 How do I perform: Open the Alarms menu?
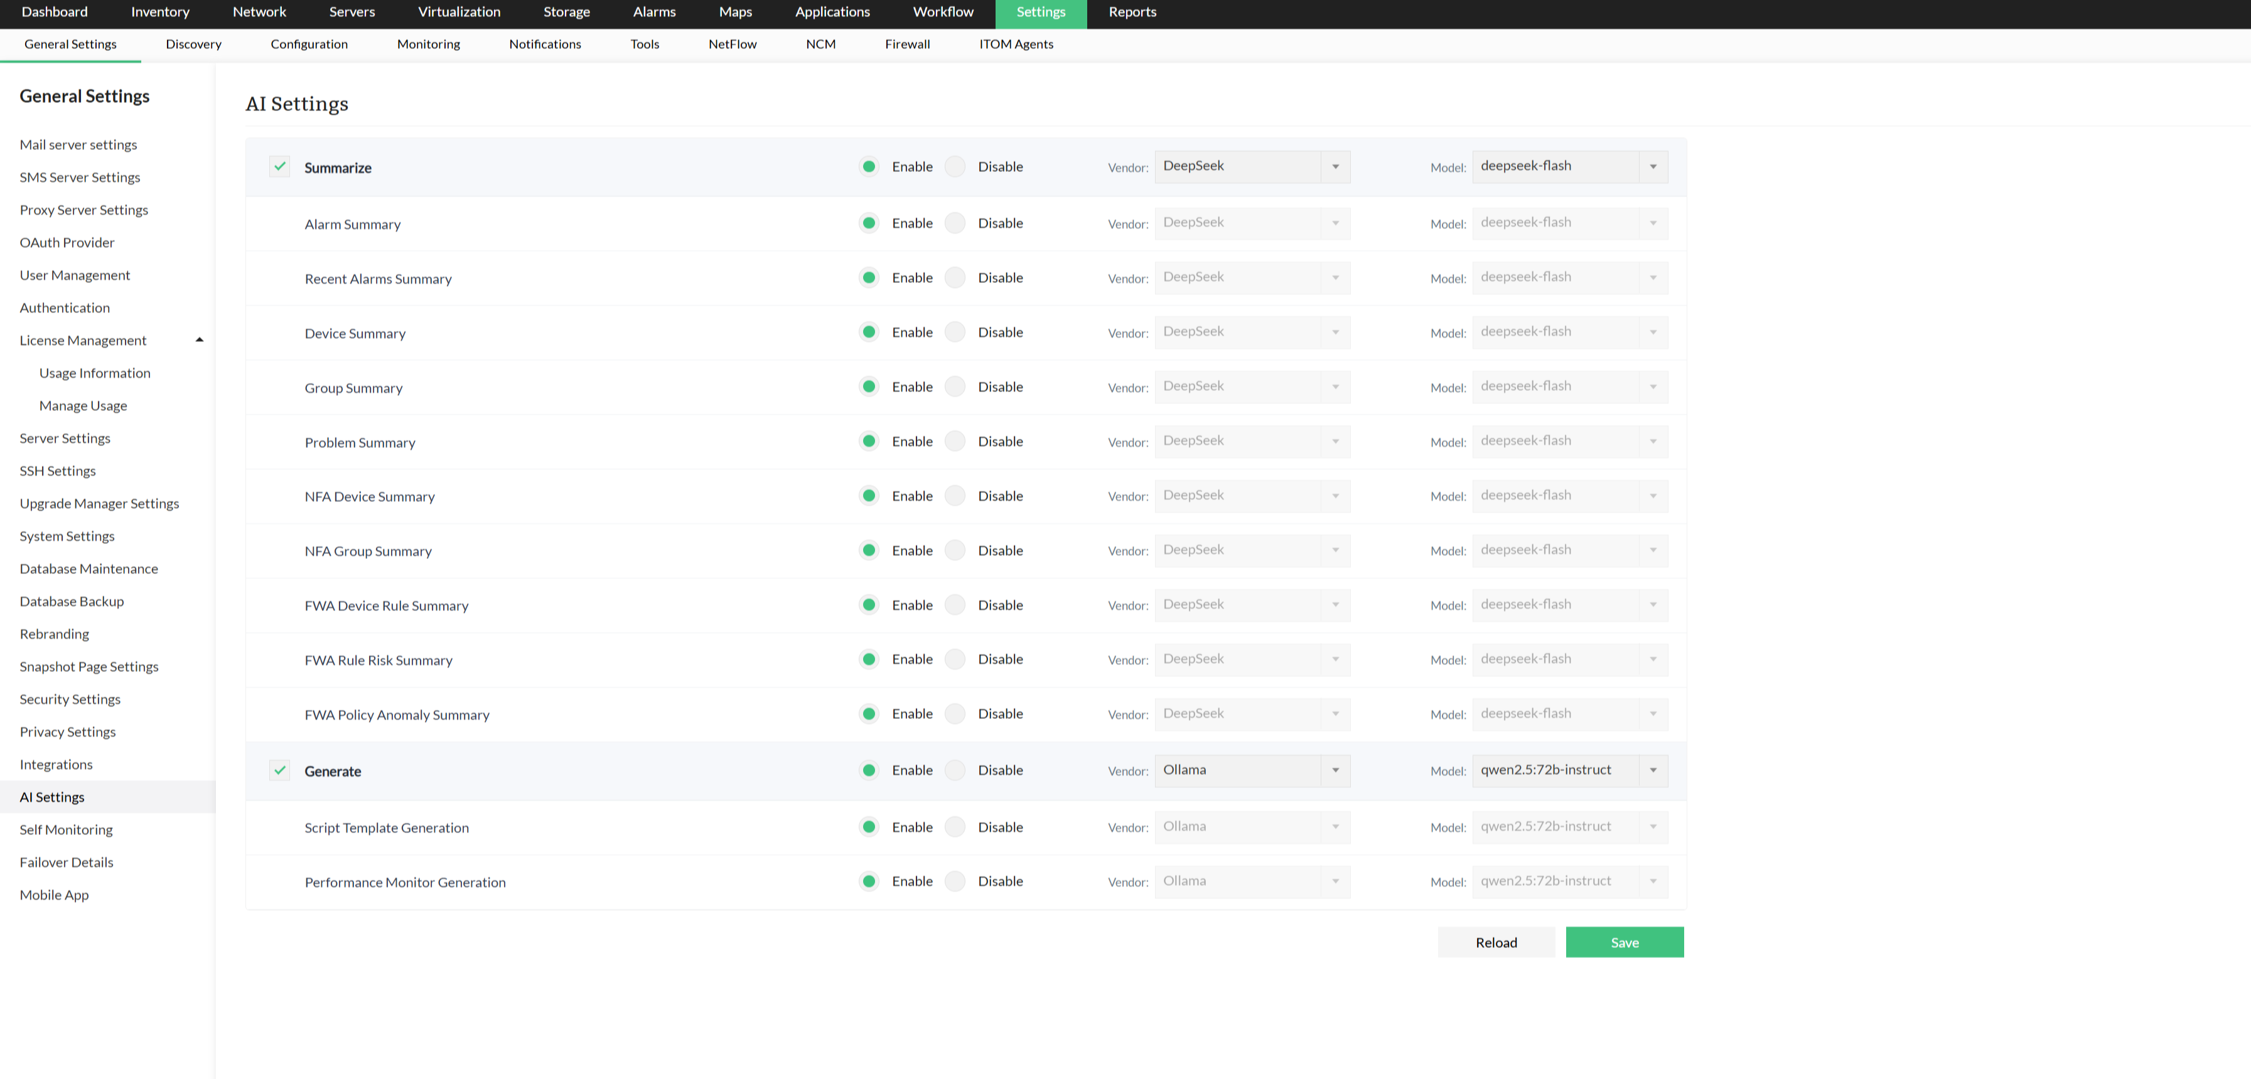coord(653,12)
